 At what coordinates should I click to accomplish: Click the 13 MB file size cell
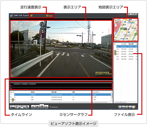tap(95, 97)
